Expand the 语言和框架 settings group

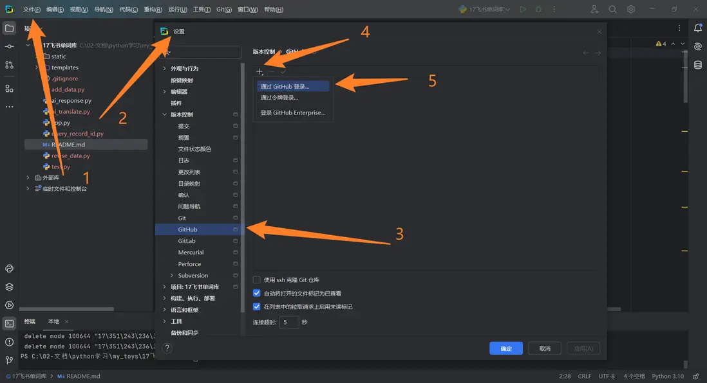tap(165, 310)
